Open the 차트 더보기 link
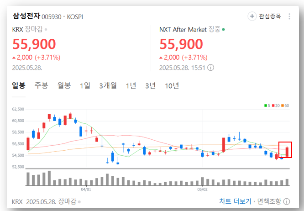Screen dimensions: 304x211 pyautogui.click(x=235, y=201)
